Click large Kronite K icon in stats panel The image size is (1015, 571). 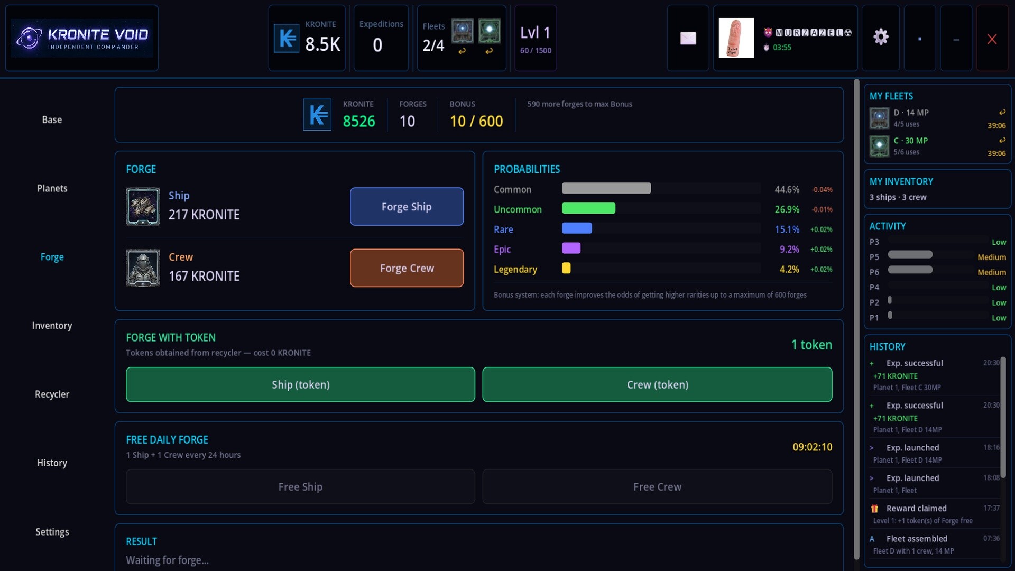pyautogui.click(x=317, y=115)
